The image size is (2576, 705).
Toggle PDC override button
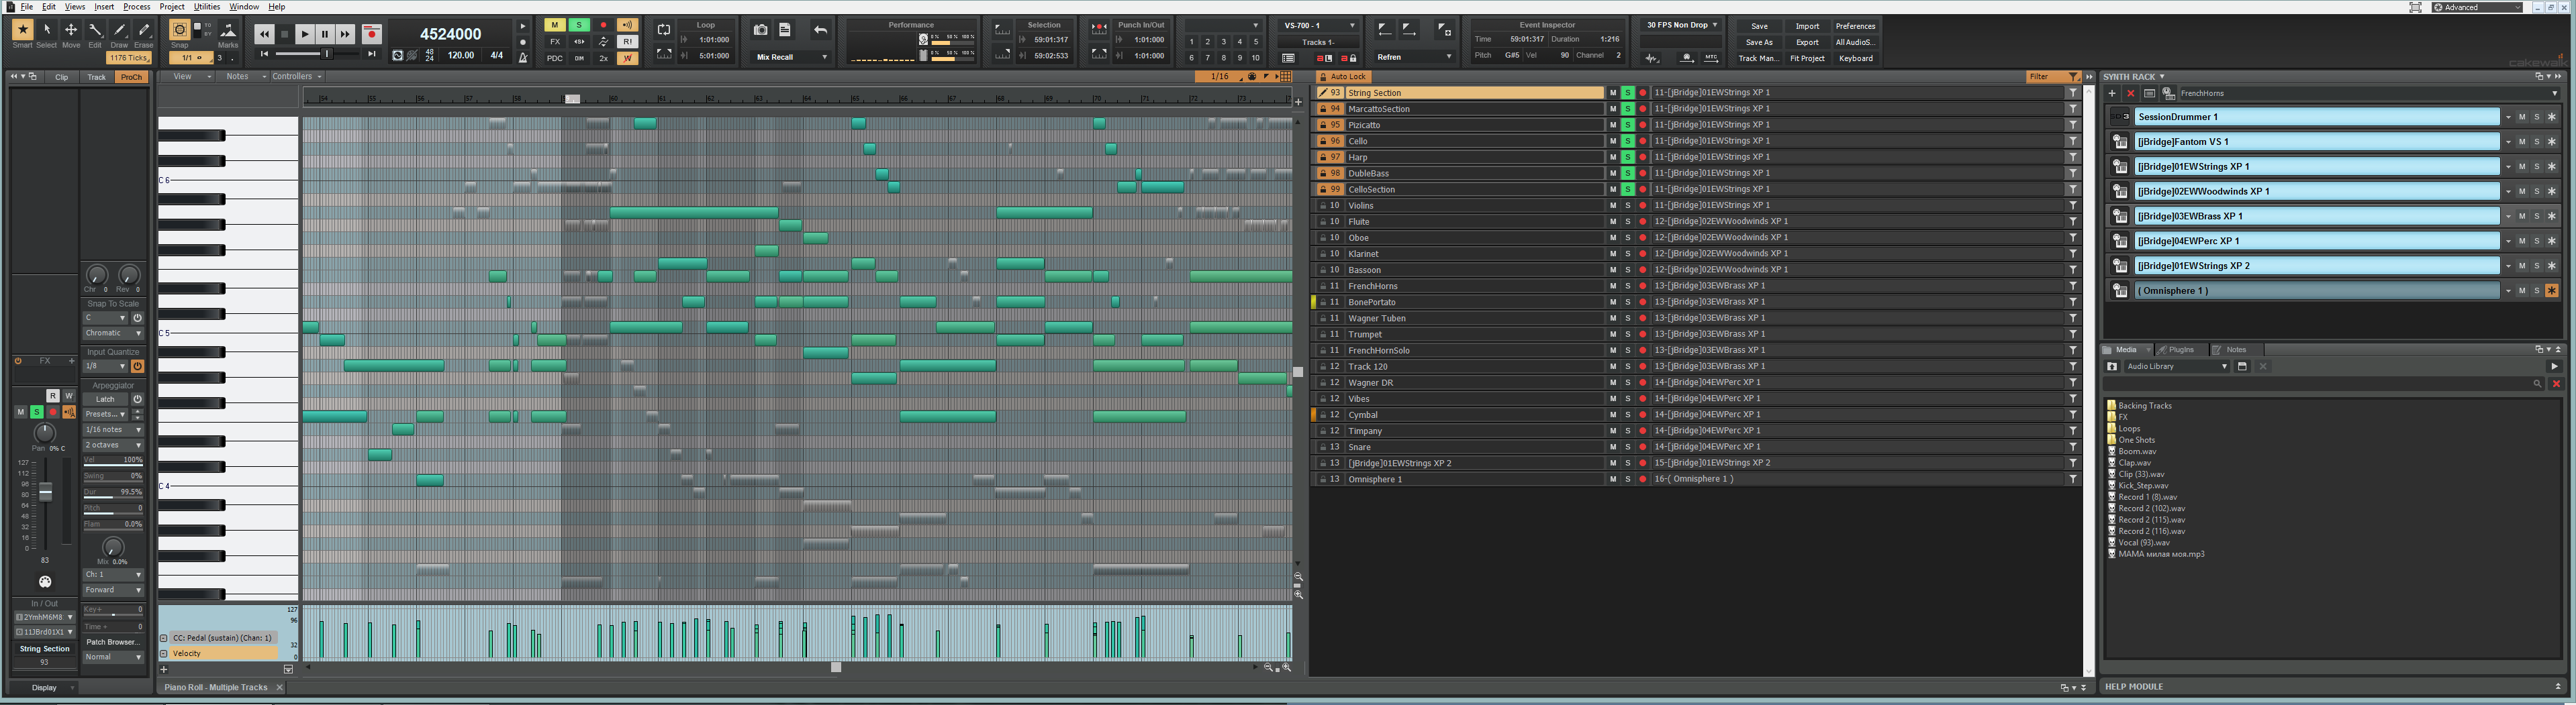coord(554,58)
